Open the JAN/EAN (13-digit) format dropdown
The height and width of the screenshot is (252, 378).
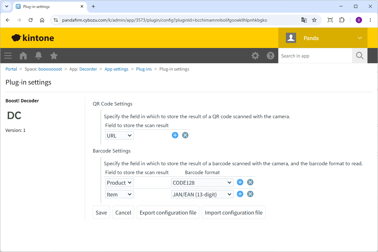point(202,194)
